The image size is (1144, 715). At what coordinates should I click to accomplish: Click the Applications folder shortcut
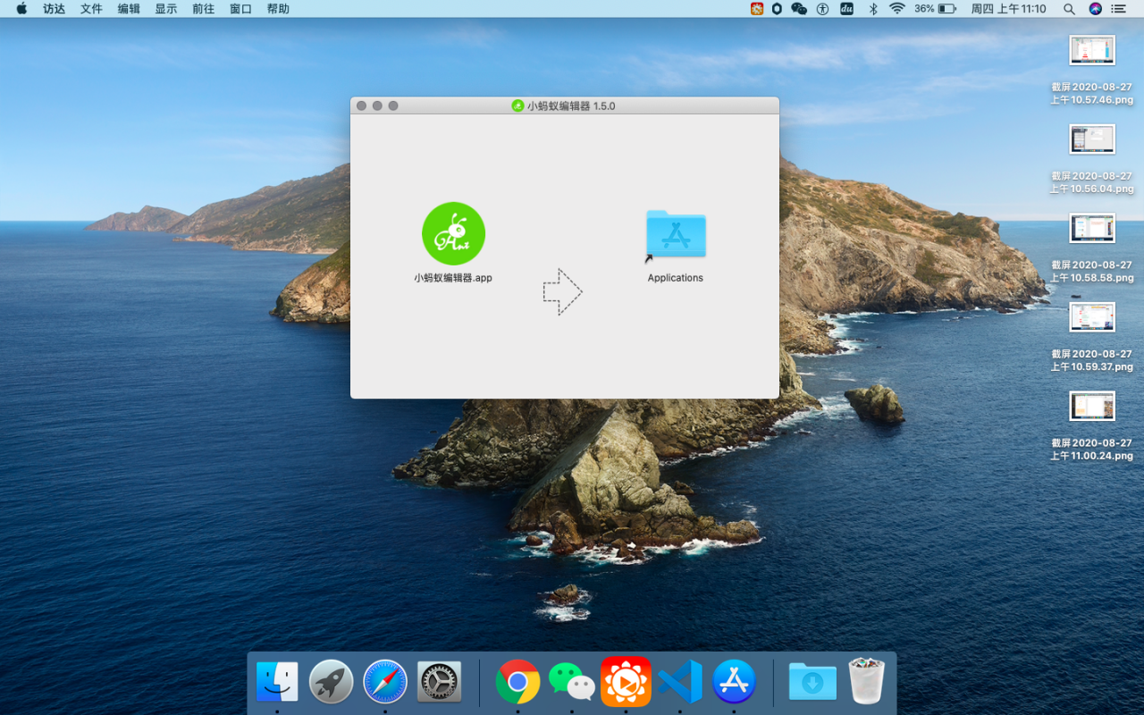point(676,235)
